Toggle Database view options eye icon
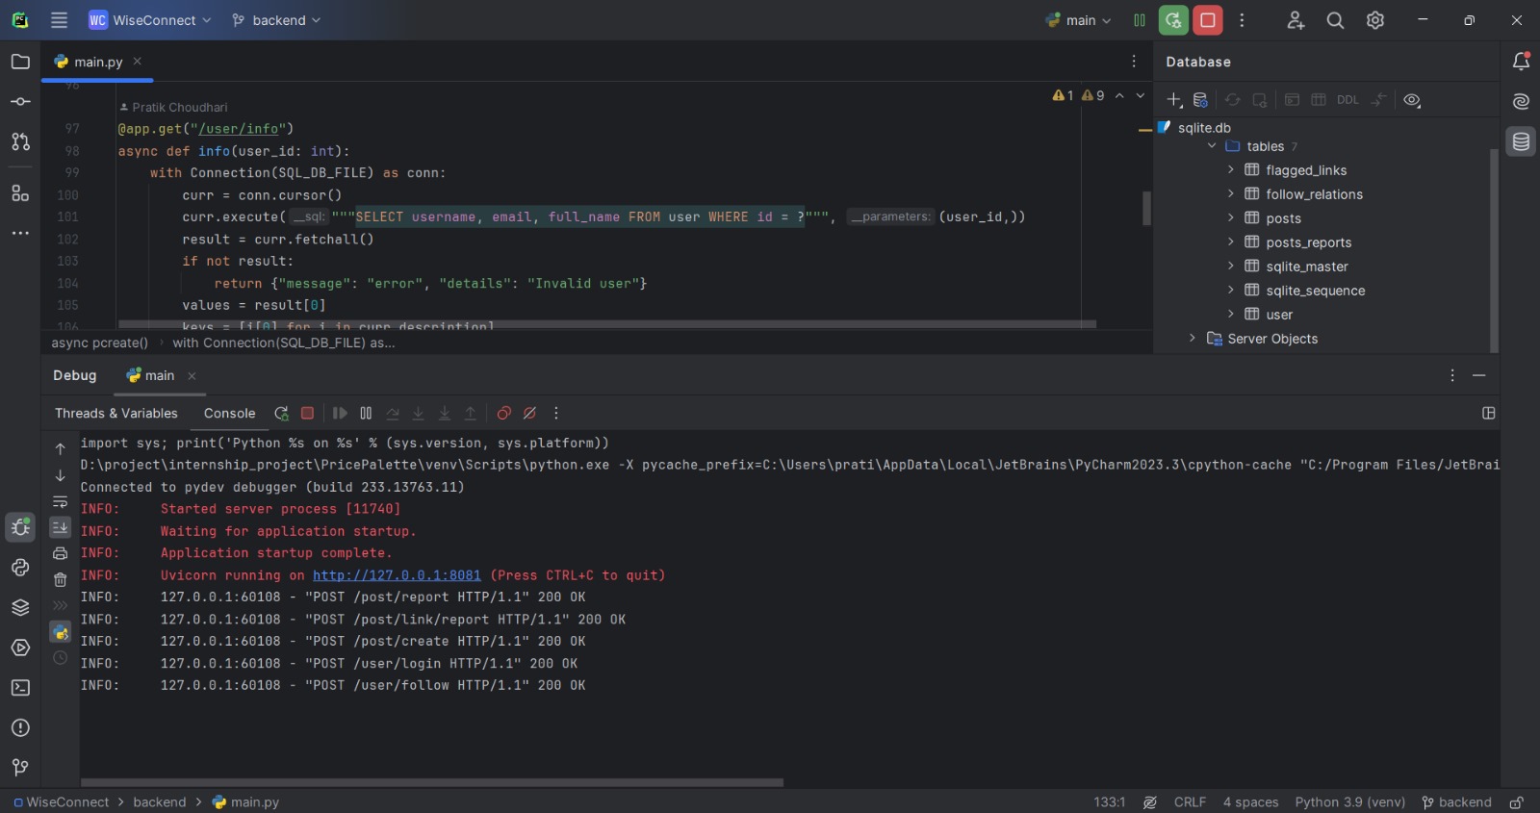This screenshot has width=1540, height=813. pos(1412,99)
